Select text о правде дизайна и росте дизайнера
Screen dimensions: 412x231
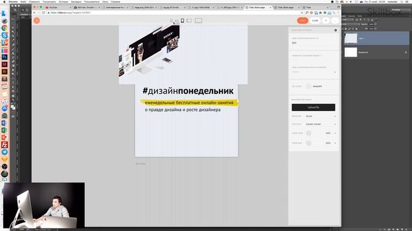click(183, 110)
